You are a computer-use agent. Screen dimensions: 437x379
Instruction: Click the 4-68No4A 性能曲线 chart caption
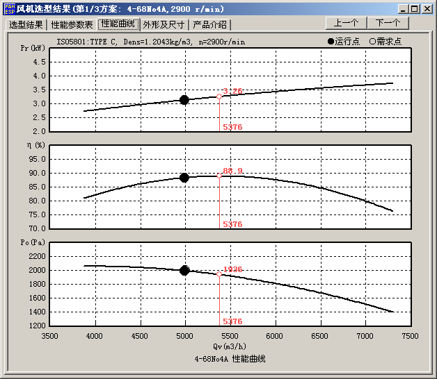tap(230, 359)
